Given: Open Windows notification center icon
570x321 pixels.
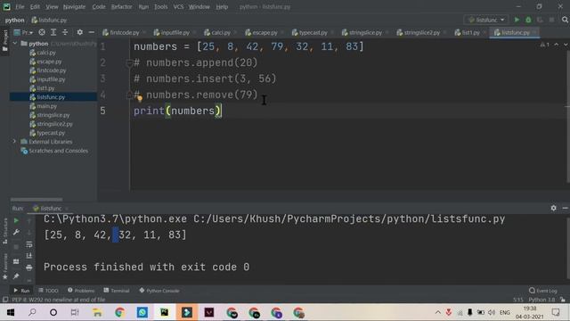Looking at the screenshot, I should point(556,313).
